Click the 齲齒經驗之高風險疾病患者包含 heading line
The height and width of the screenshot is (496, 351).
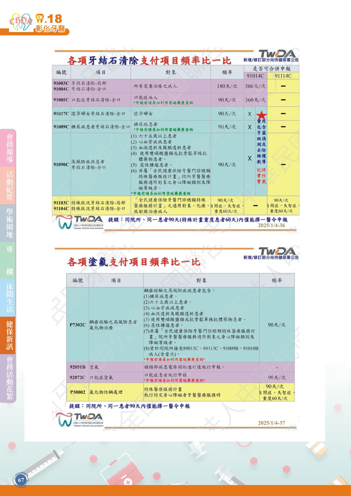pos(180,290)
